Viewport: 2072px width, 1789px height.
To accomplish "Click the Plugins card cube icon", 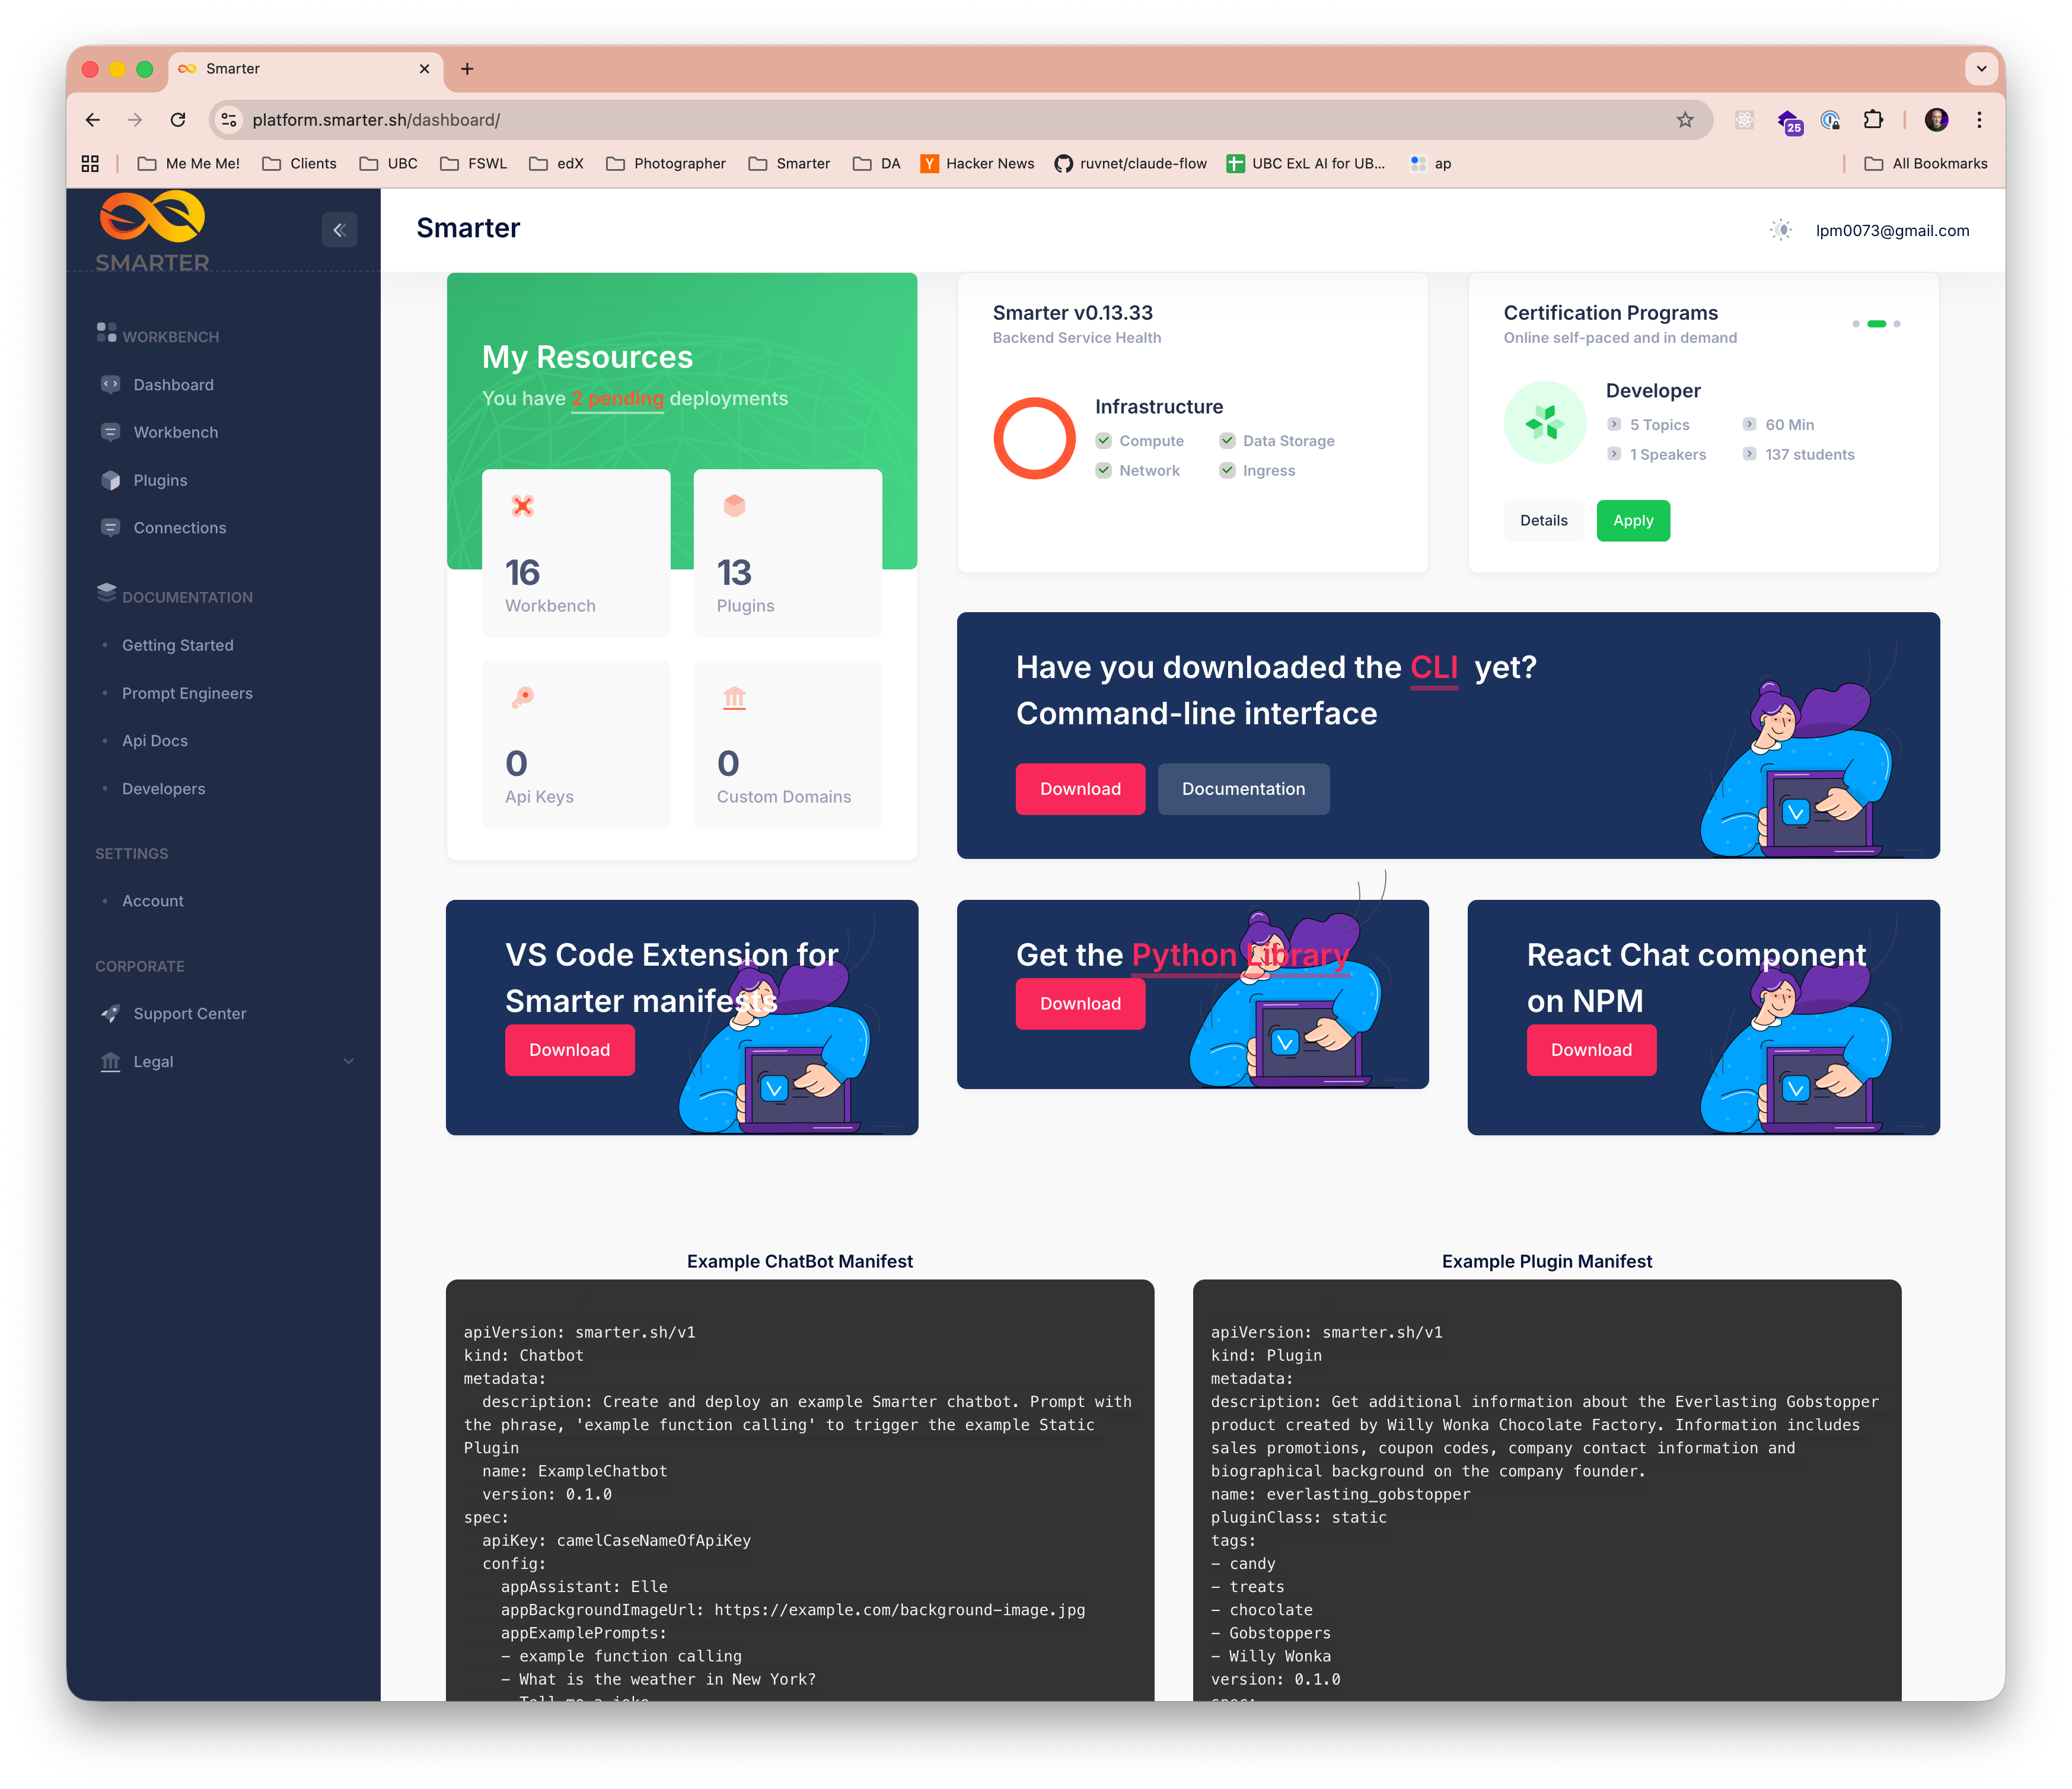I will [734, 506].
